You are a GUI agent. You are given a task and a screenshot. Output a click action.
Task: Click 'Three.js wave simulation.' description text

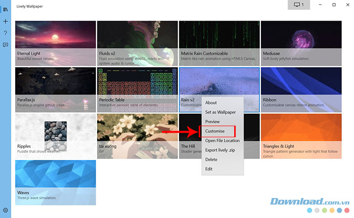(37, 198)
